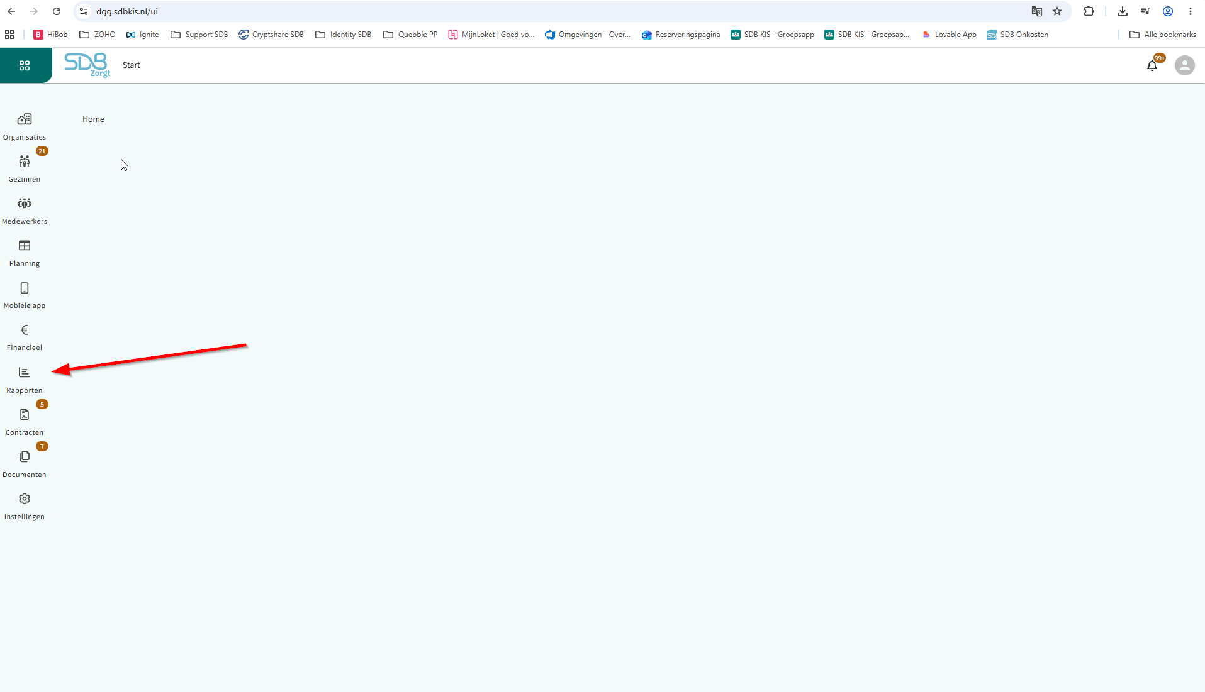The height and width of the screenshot is (692, 1205).
Task: Open the ZOHO bookmark folder
Action: pyautogui.click(x=98, y=35)
